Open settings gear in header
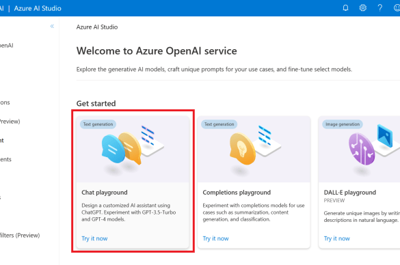Image resolution: width=400 pixels, height=265 pixels. 363,8
